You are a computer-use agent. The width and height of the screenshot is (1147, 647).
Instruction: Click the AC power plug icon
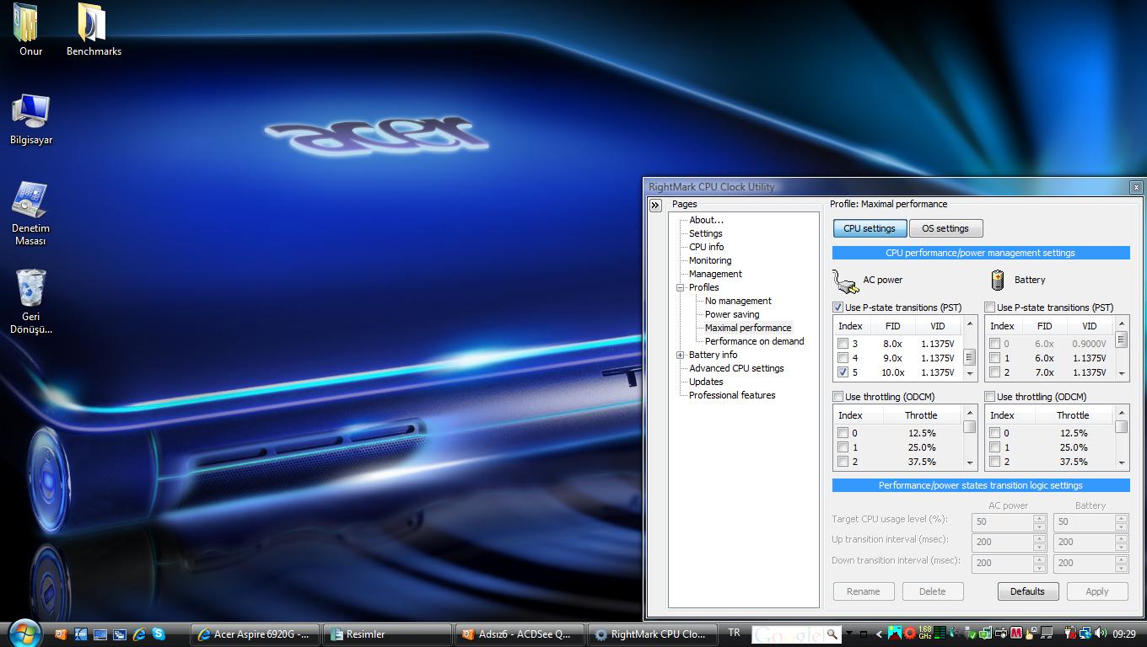(x=845, y=281)
